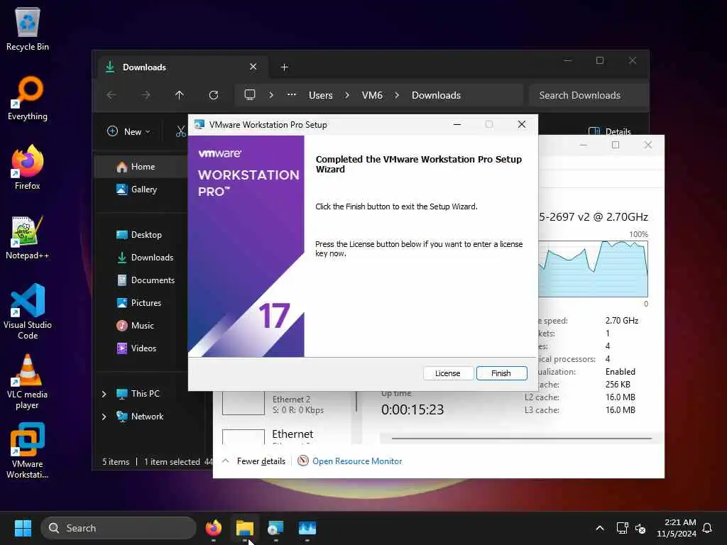Image resolution: width=727 pixels, height=545 pixels.
Task: Switch to VMware installer taskbar icon
Action: tap(276, 528)
